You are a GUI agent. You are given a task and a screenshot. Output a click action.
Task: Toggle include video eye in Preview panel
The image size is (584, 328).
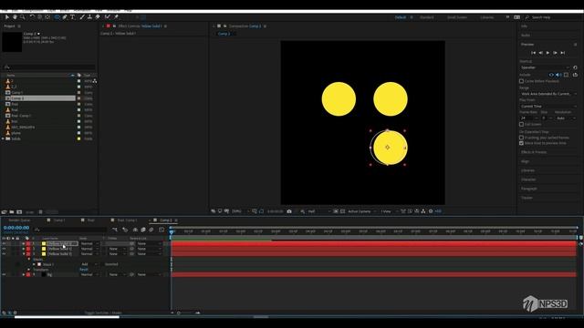551,75
